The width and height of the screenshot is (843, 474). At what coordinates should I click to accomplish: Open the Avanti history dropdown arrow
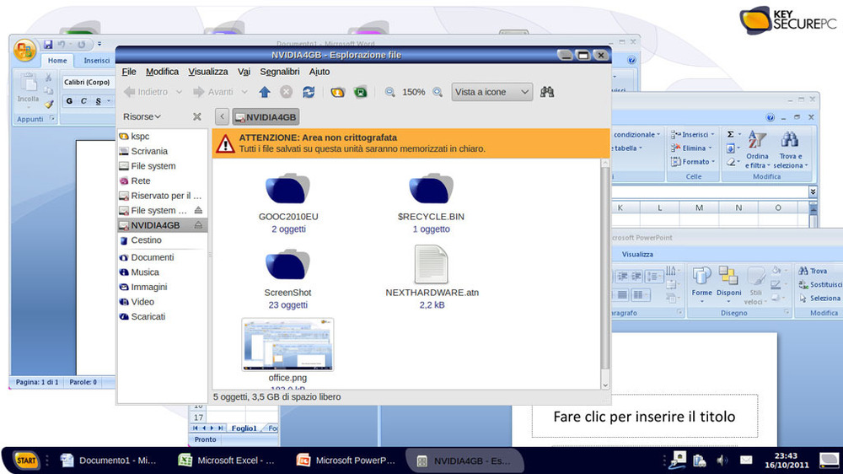coord(244,92)
